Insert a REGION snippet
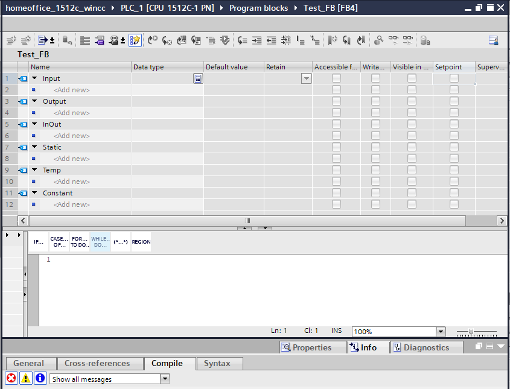The height and width of the screenshot is (389, 510). (141, 241)
